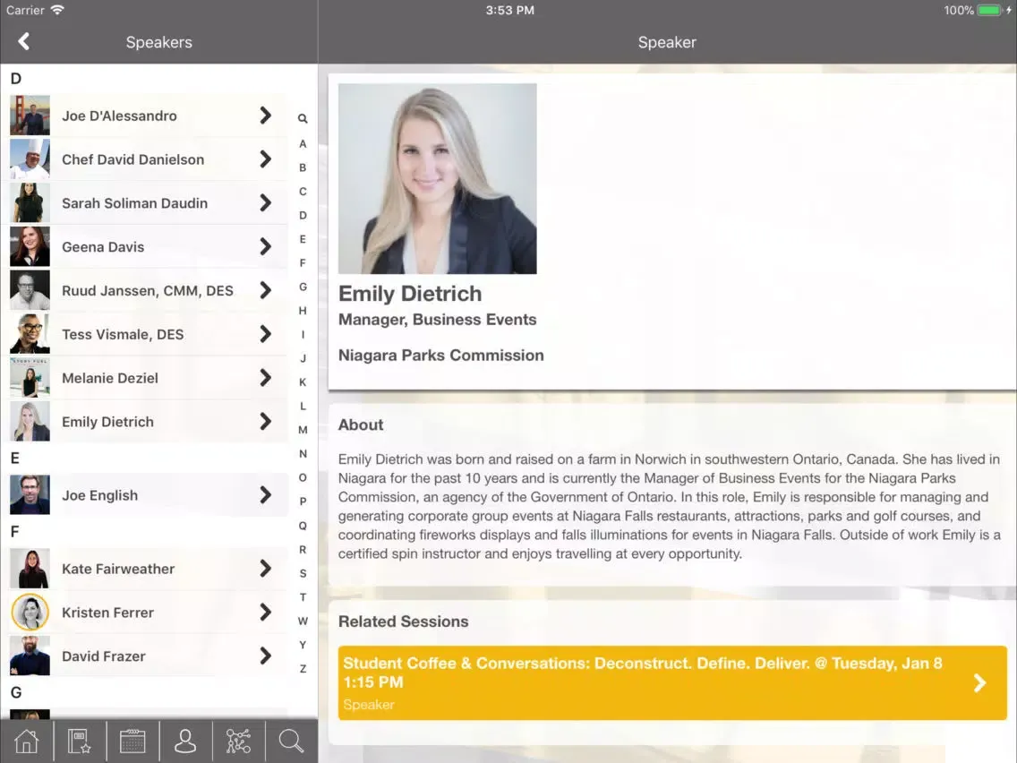
Task: Open the Home tab icon
Action: [27, 741]
